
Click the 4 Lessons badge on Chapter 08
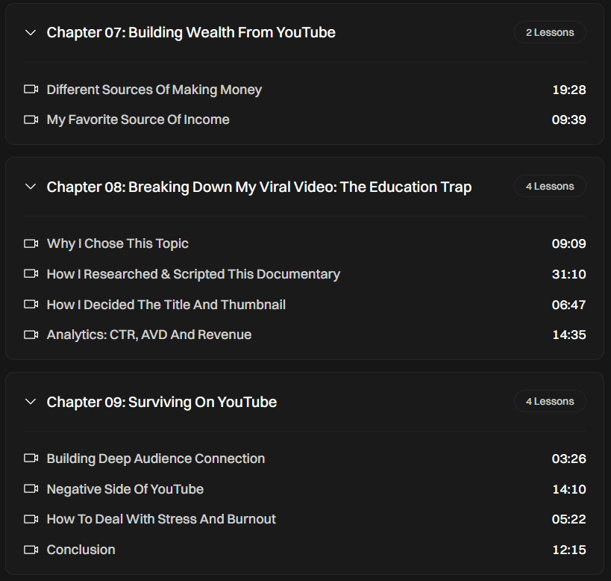(x=550, y=187)
